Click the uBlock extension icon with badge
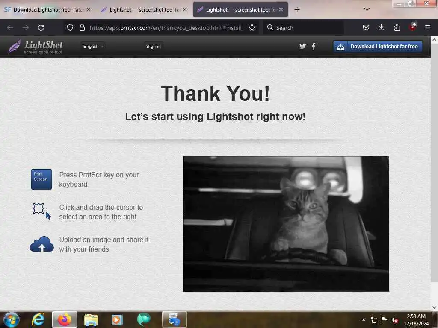The width and height of the screenshot is (438, 328). [x=413, y=27]
